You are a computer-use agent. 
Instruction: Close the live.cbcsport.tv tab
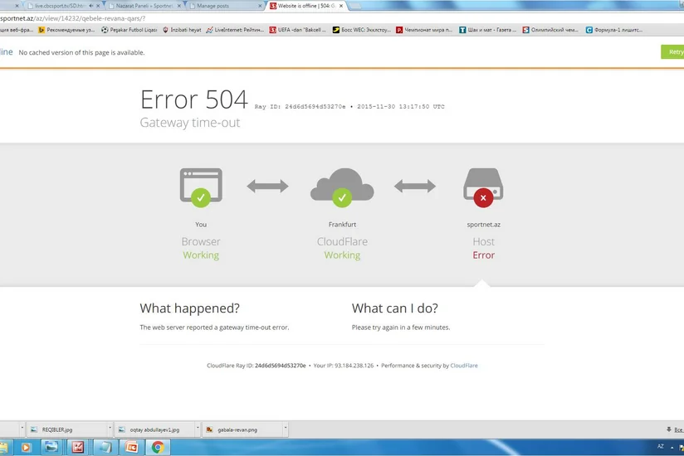(98, 6)
